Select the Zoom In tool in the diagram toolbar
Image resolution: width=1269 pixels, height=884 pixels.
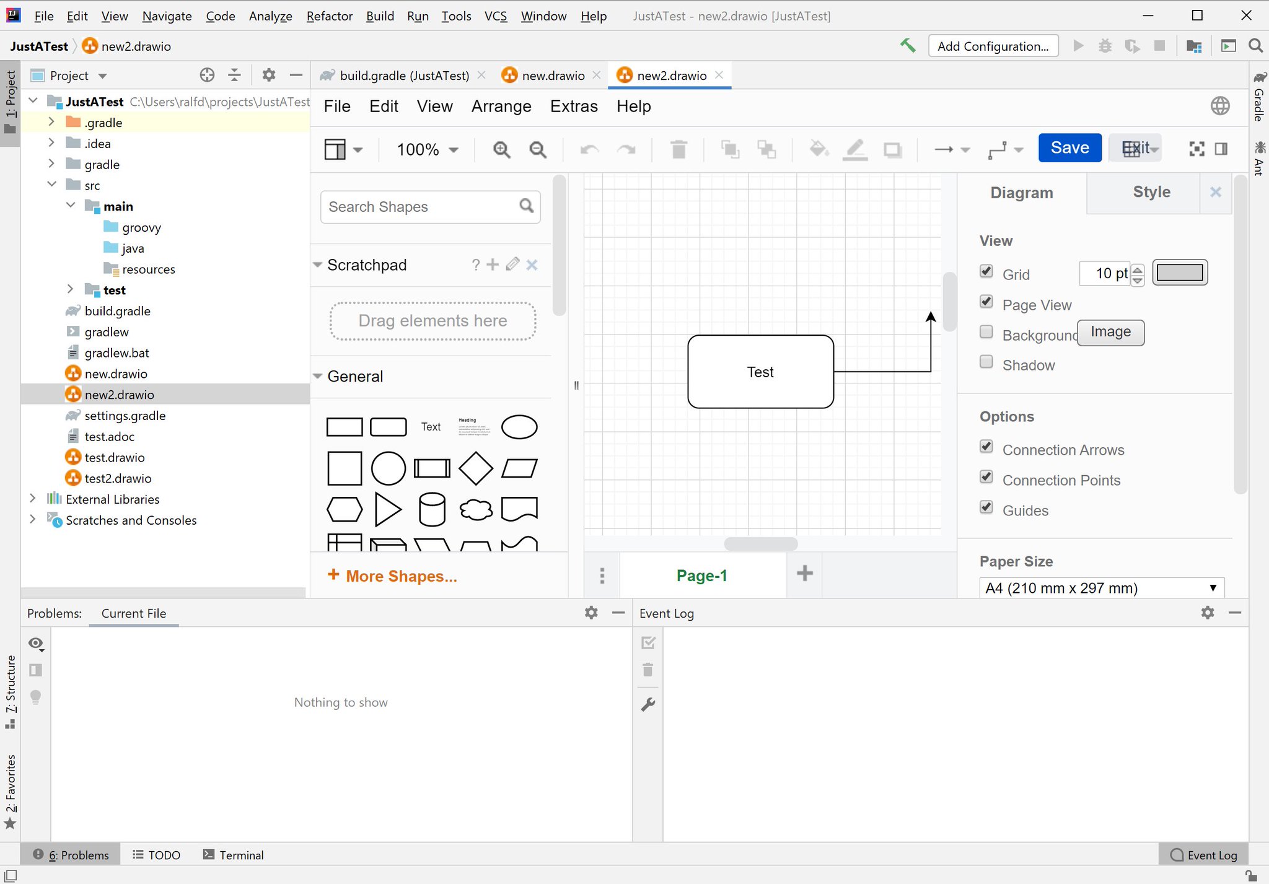tap(501, 149)
